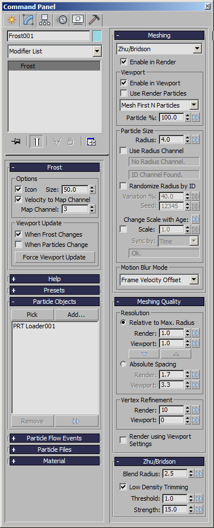
Task: Toggle Show End Result icon
Action: (x=36, y=142)
